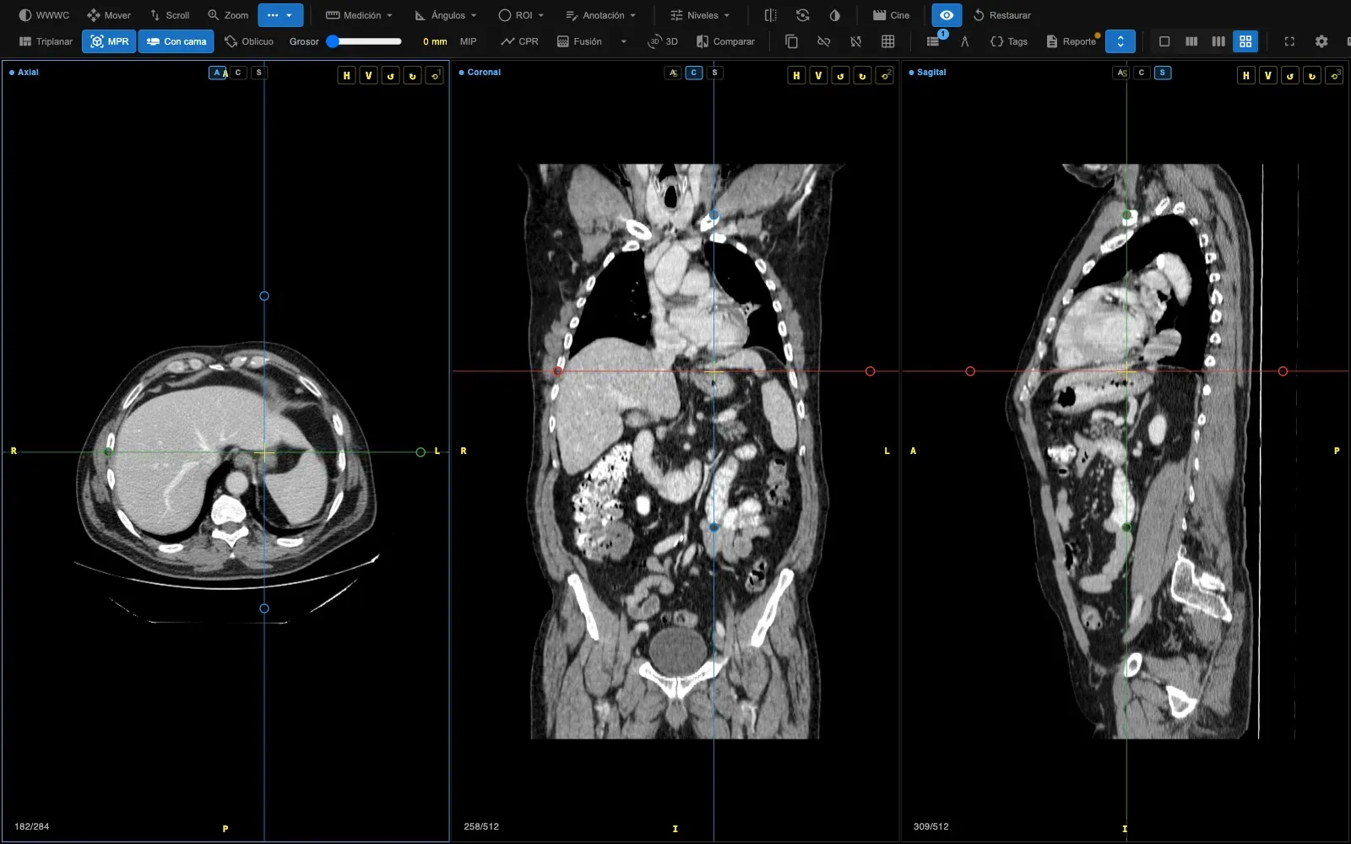Screen dimensions: 1351x844
Task: Open the Reporte button
Action: click(1071, 41)
